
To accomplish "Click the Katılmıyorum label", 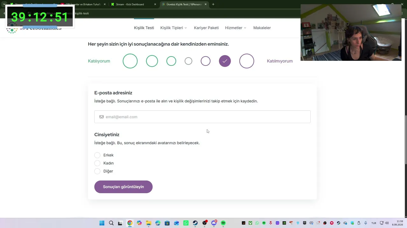I will (280, 61).
